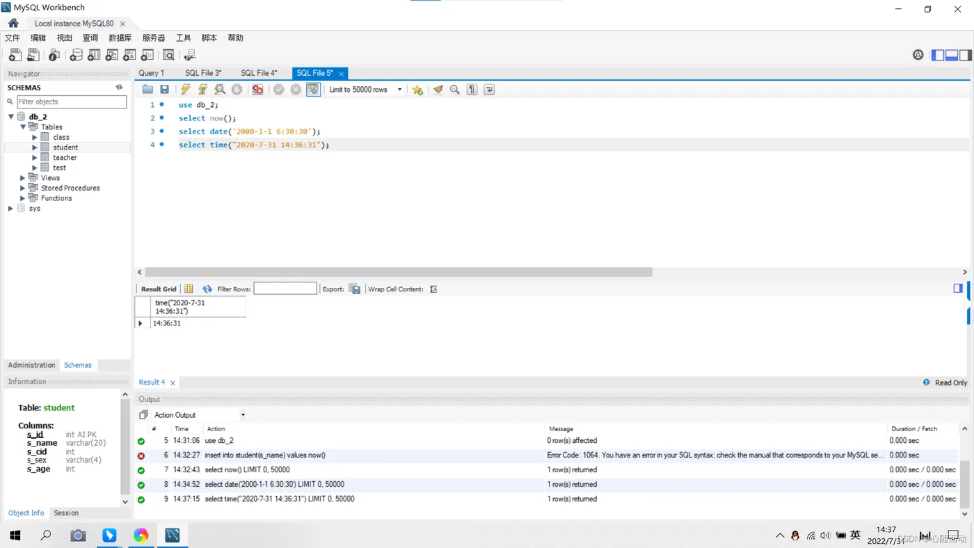This screenshot has height=548, width=974.
Task: Save the script to a file
Action: tap(164, 90)
